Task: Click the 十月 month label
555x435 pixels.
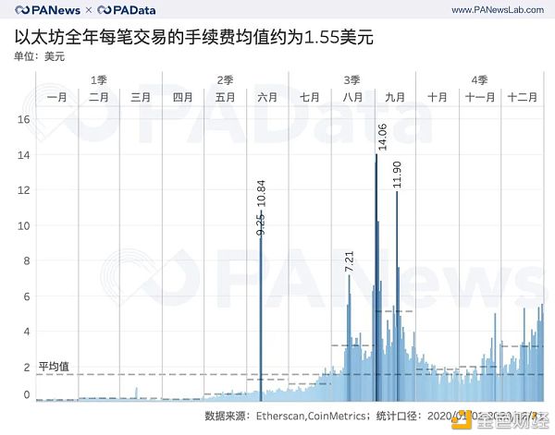Action: 438,97
